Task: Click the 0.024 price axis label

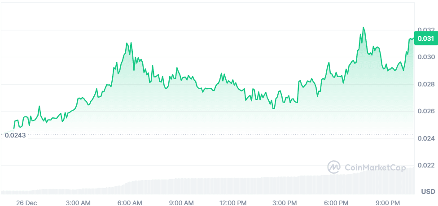Action: [x=426, y=138]
